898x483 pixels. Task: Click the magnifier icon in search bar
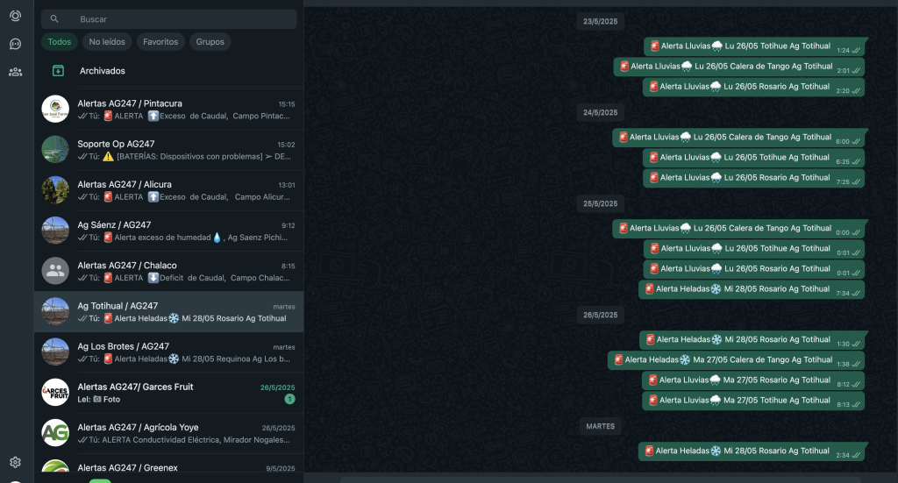tap(54, 19)
